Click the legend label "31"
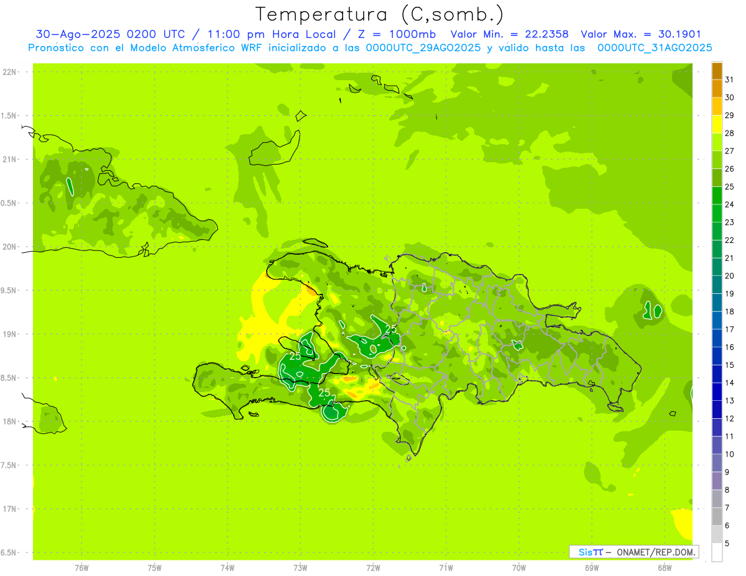Image resolution: width=746 pixels, height=576 pixels. coord(729,80)
